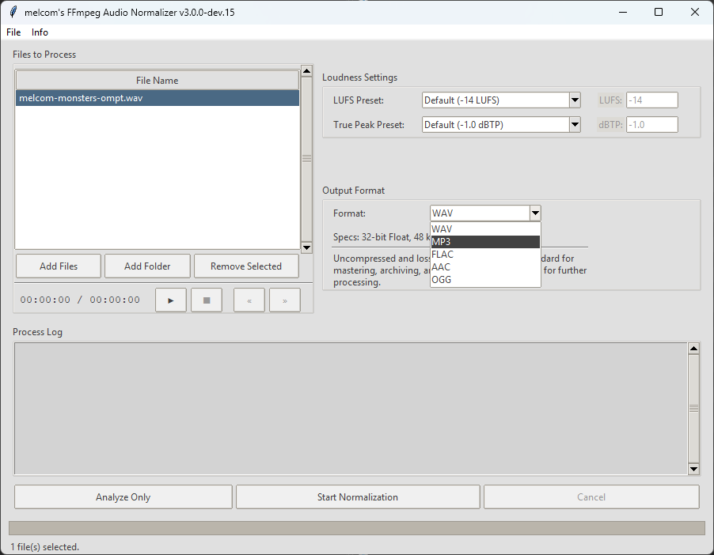Click the fast-forward » button
This screenshot has width=714, height=555.
284,300
